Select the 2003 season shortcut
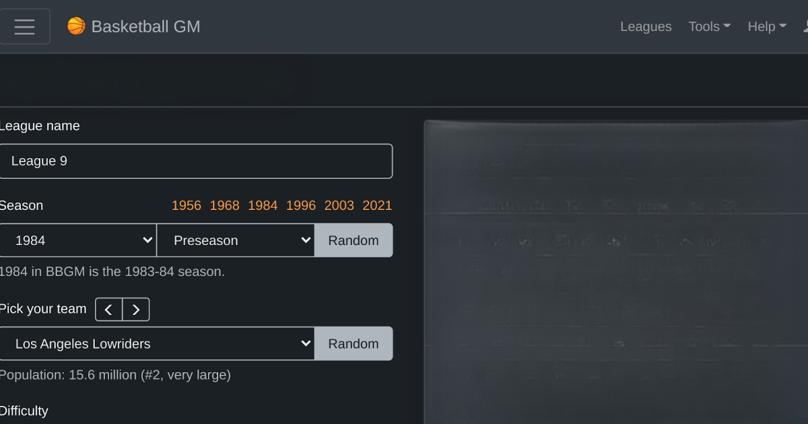 (x=339, y=205)
